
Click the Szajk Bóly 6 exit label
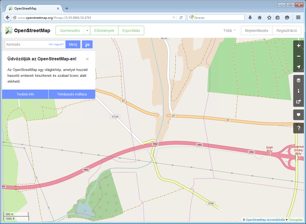click(270, 151)
